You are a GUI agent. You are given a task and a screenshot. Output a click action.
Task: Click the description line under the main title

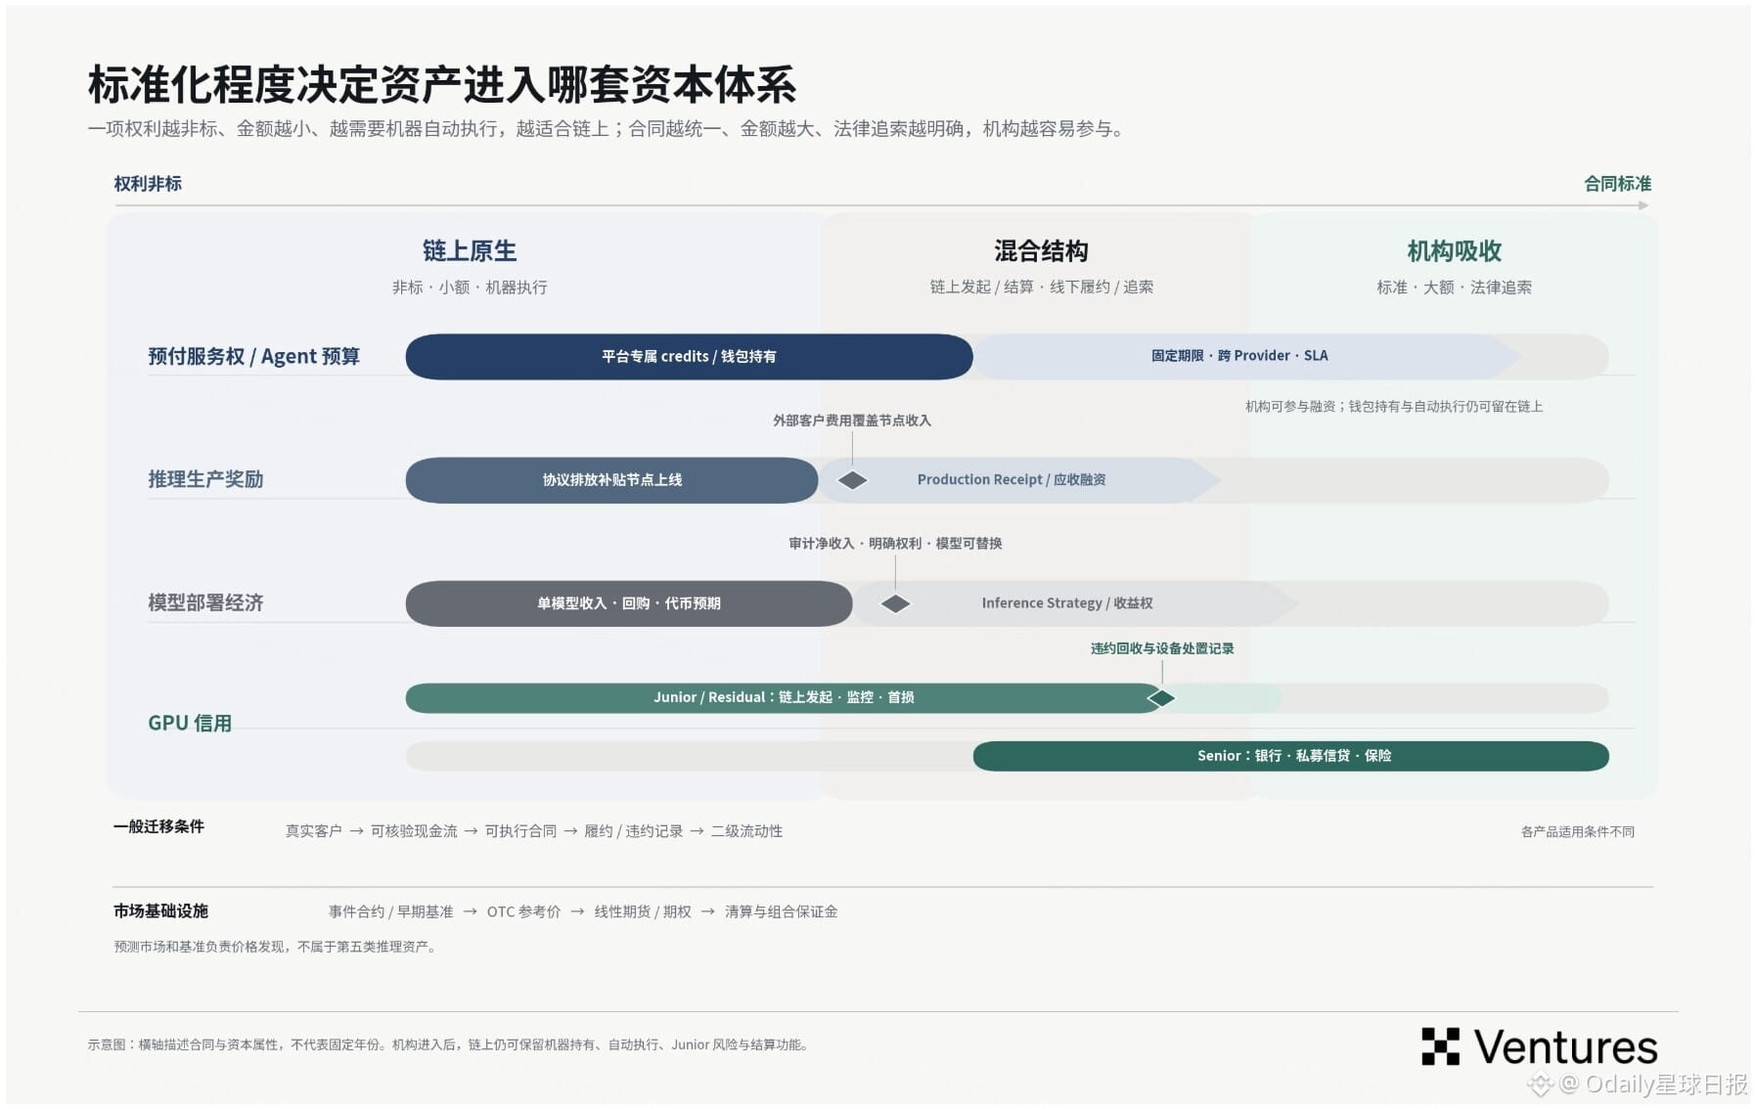pos(607,129)
